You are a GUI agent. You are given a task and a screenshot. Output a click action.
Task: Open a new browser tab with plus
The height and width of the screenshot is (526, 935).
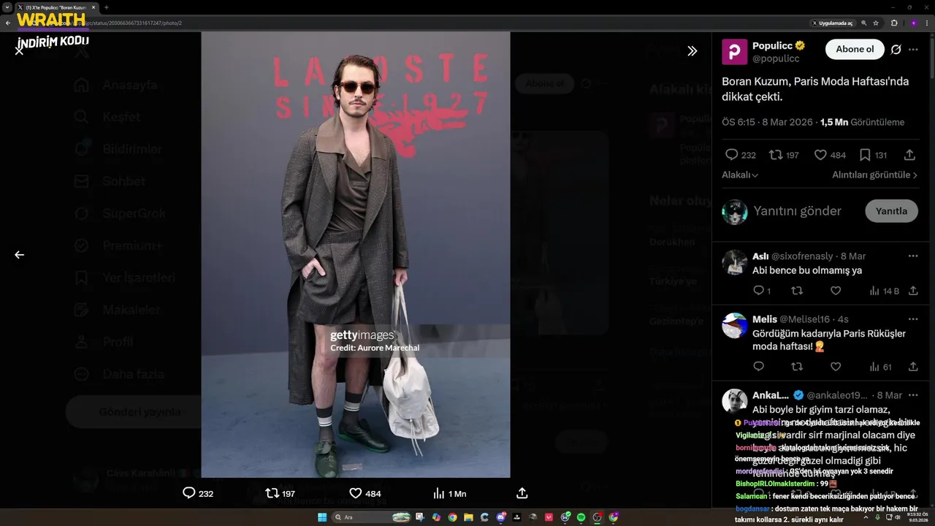(107, 7)
